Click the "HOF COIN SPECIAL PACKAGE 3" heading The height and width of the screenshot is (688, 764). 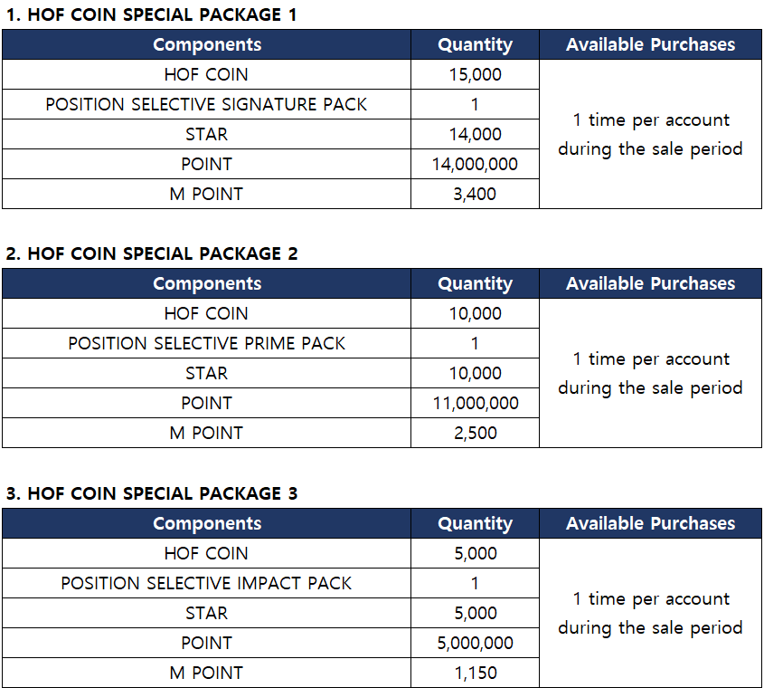[152, 493]
